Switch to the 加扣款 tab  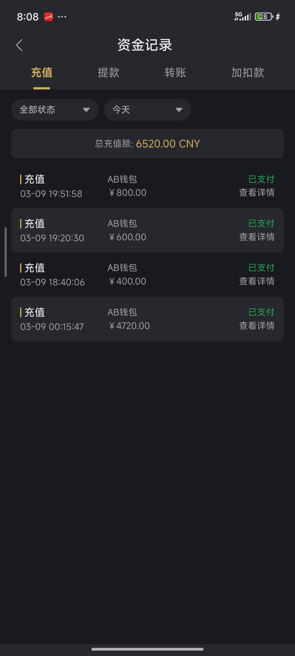[x=248, y=73]
